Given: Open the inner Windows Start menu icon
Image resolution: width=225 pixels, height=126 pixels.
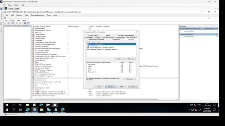Looking at the screenshot, I should 7,105.
